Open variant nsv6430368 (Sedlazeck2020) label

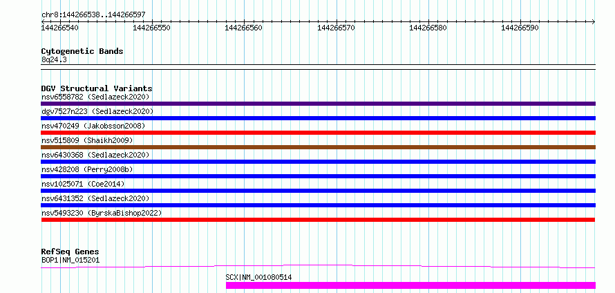point(95,155)
